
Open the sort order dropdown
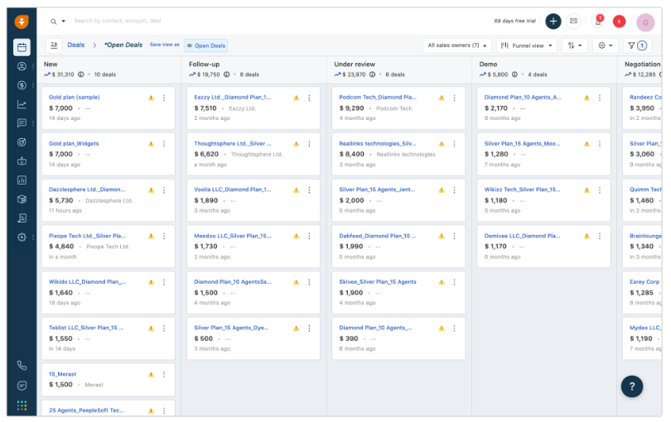tap(574, 46)
